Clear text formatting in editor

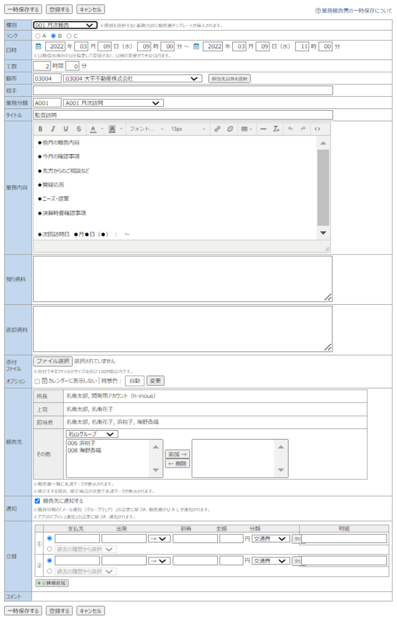click(x=276, y=129)
